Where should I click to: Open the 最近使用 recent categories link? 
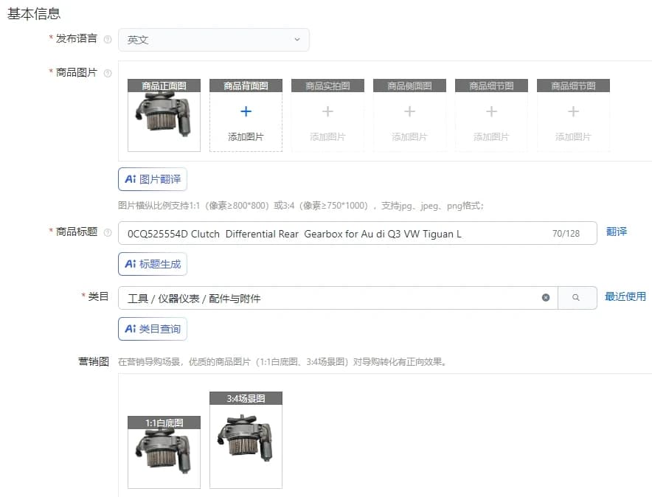(x=625, y=296)
